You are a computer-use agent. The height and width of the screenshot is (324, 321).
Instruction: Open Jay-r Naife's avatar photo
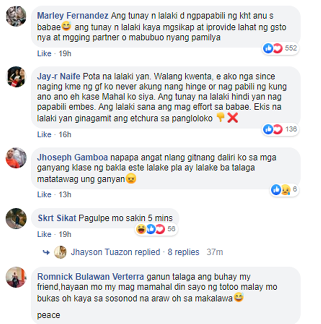16,77
